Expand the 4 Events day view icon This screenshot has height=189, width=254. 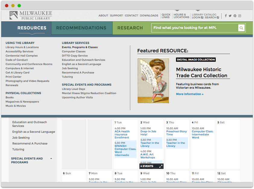[x=161, y=166]
